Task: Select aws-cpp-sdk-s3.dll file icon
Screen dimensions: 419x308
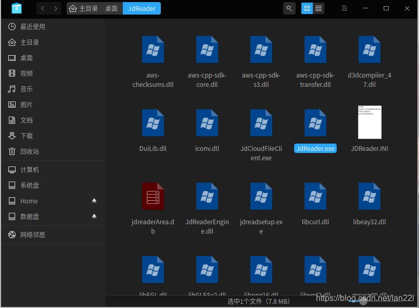Action: coord(261,49)
